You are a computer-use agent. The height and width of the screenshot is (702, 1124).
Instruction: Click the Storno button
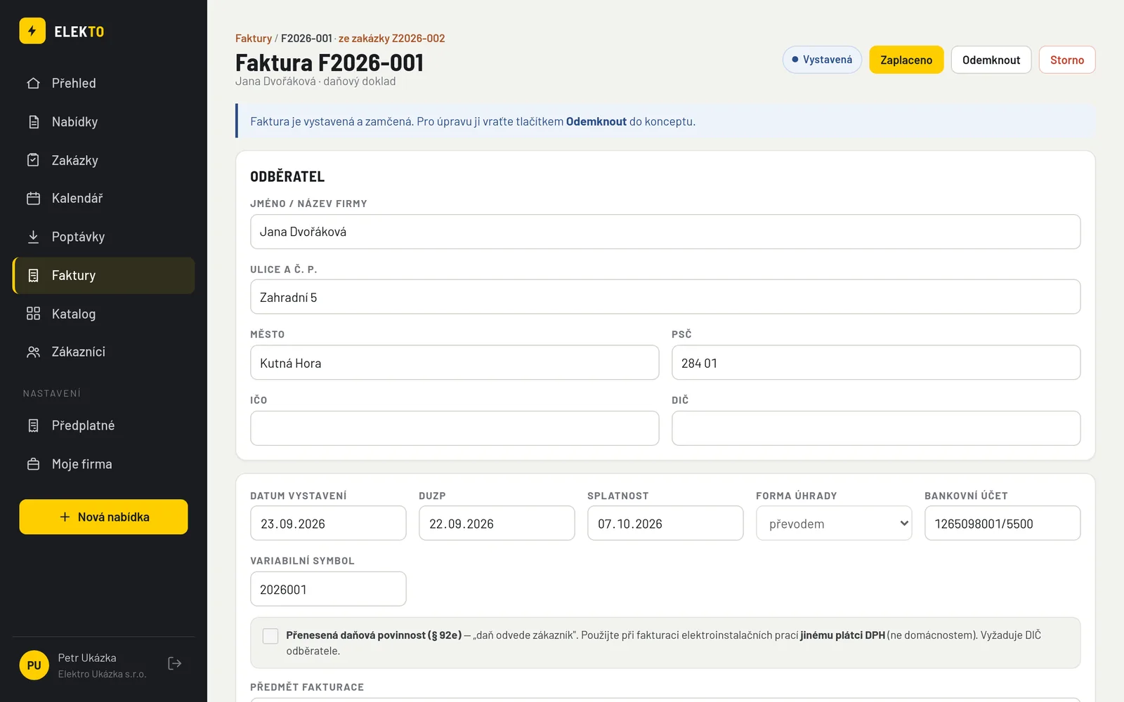click(x=1067, y=60)
